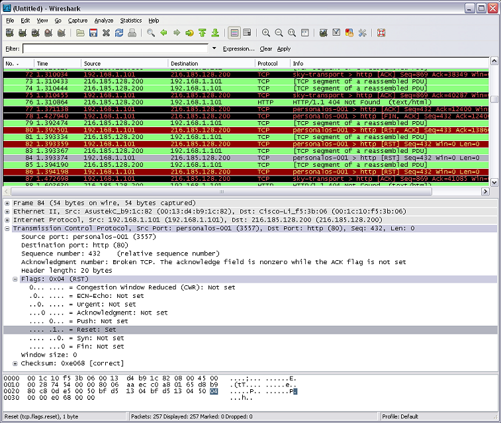Screen dimensions: 501x423
Task: Open the filter history dropdown arrow
Action: tap(214, 49)
